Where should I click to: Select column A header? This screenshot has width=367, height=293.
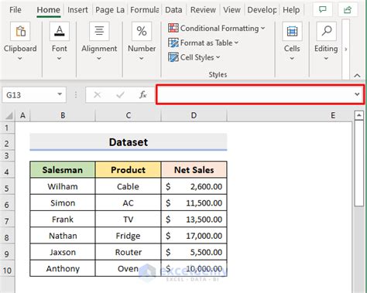tap(22, 115)
